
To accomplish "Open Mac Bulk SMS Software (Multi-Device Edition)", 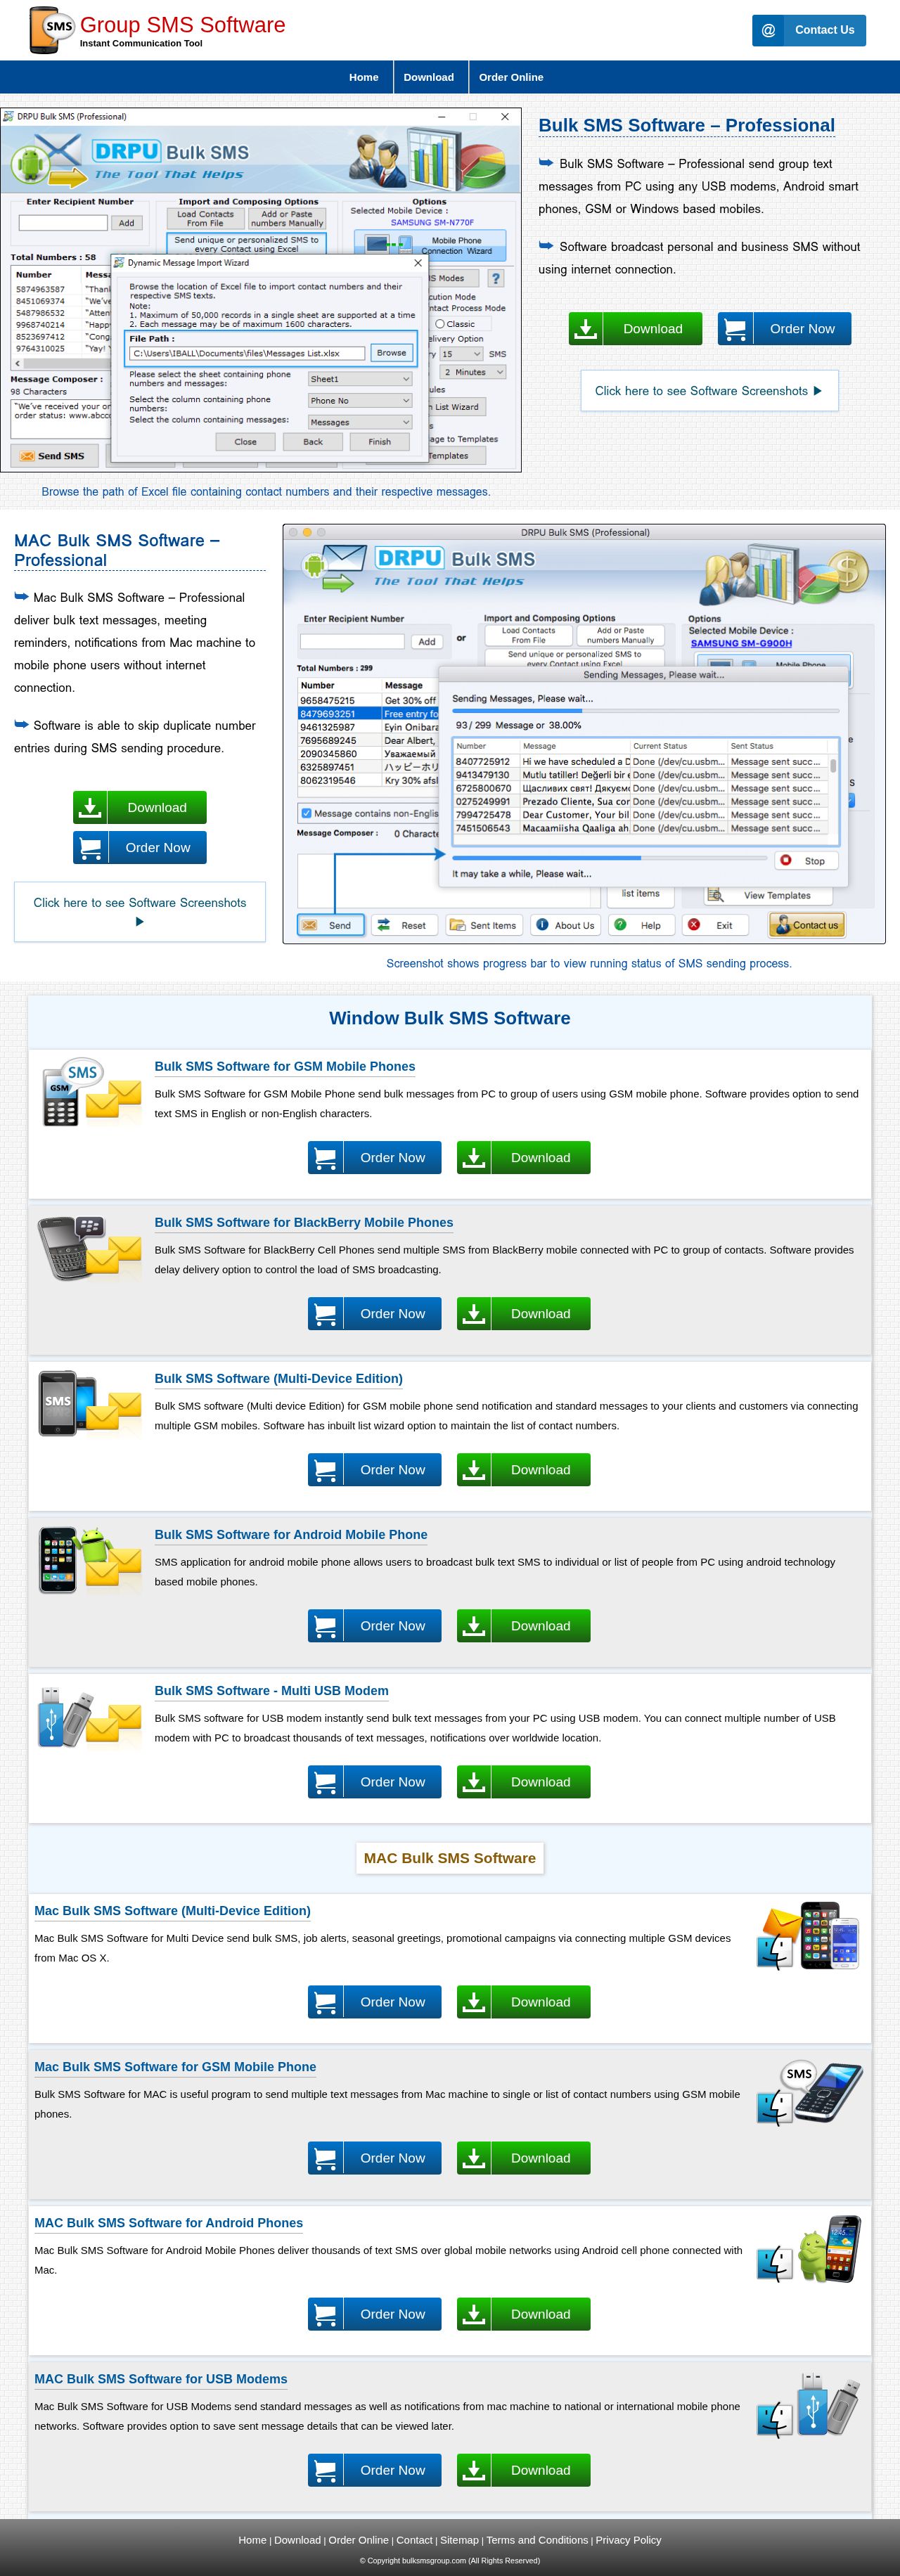I will click(172, 1910).
